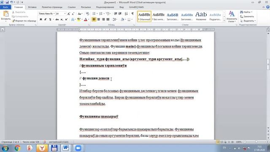Open the Change Case (Aa) dropdown
Image resolution: width=270 pixels, height=152 pixels.
(x=80, y=14)
